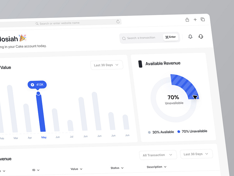Image resolution: width=234 pixels, height=176 pixels.
Task: Click the 70% center value in donut
Action: pyautogui.click(x=173, y=97)
